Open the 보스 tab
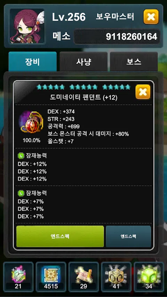Image resolution: width=167 pixels, height=297 pixels. (134, 62)
